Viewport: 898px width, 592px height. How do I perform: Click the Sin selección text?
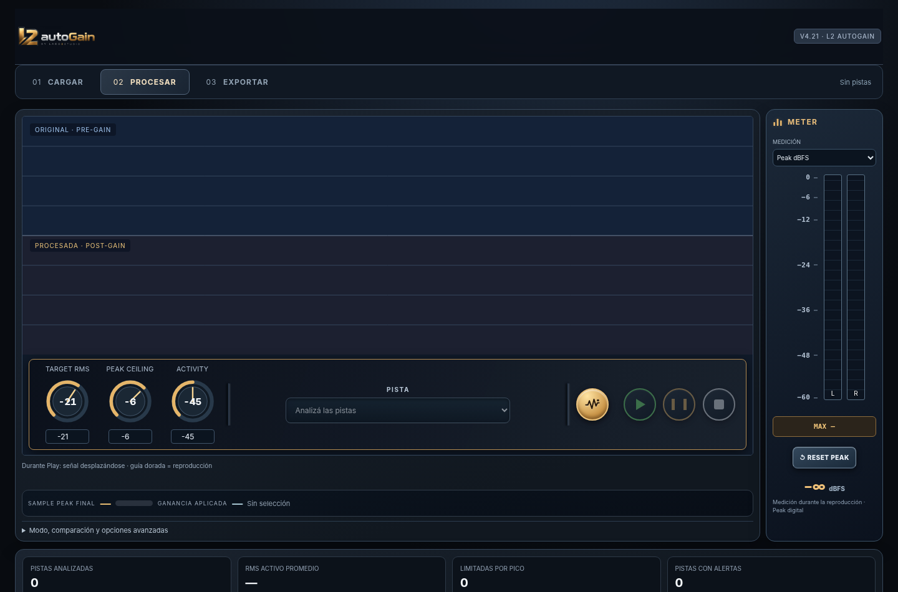pos(268,504)
